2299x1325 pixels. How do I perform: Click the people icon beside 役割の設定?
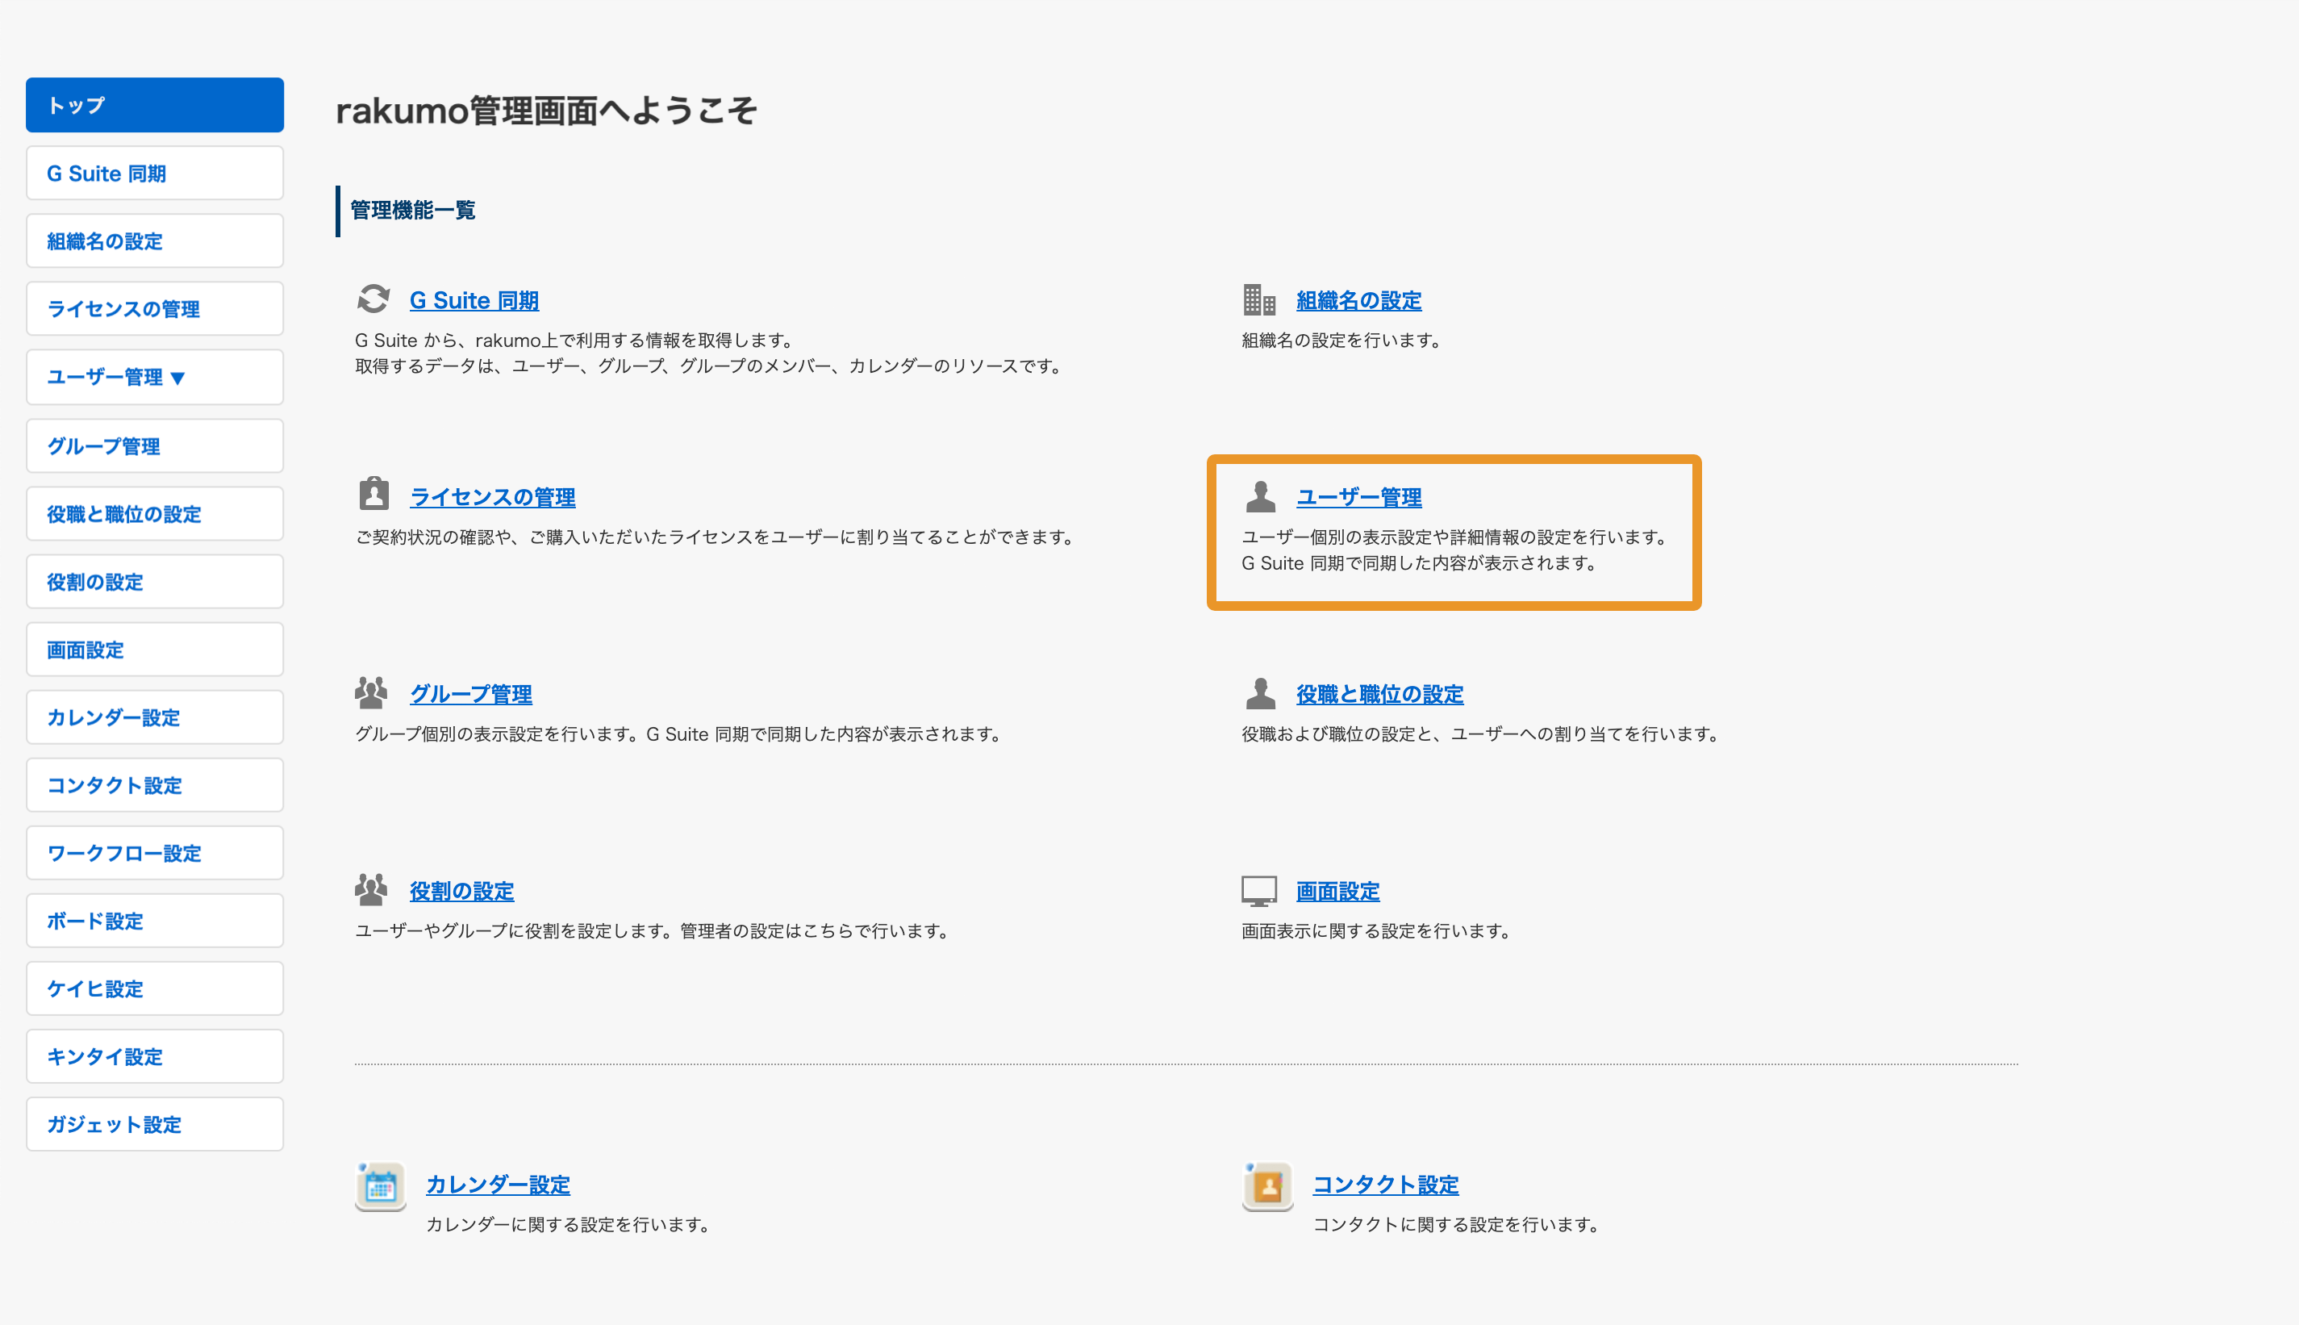click(371, 889)
